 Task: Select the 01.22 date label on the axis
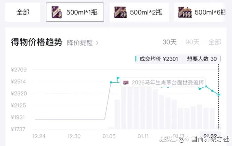(x=210, y=136)
